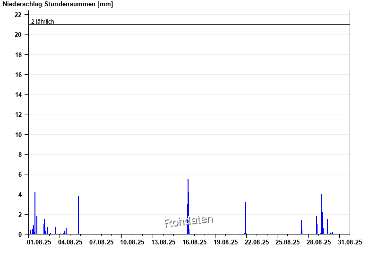
Task: Click the 2-jährlich threshold line label
Action: (43, 21)
